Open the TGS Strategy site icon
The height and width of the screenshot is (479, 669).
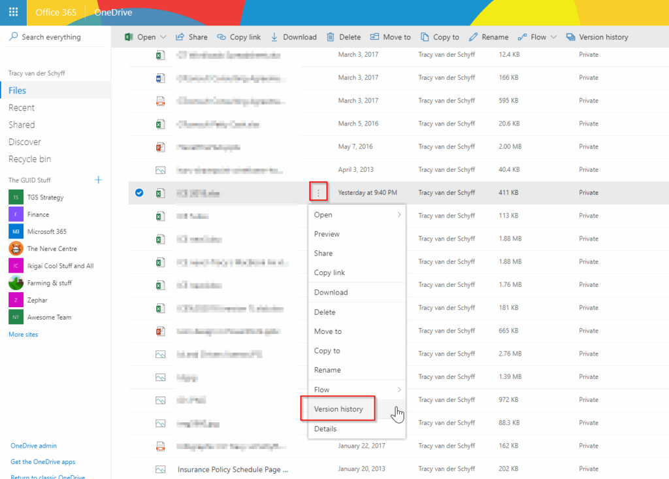coord(14,197)
